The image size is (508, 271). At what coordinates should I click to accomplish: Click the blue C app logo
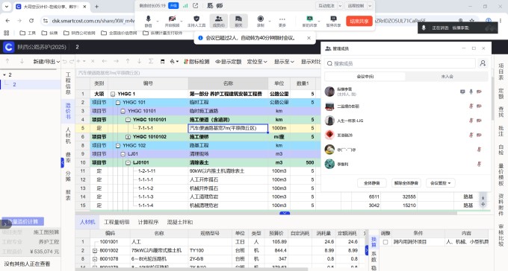point(8,47)
